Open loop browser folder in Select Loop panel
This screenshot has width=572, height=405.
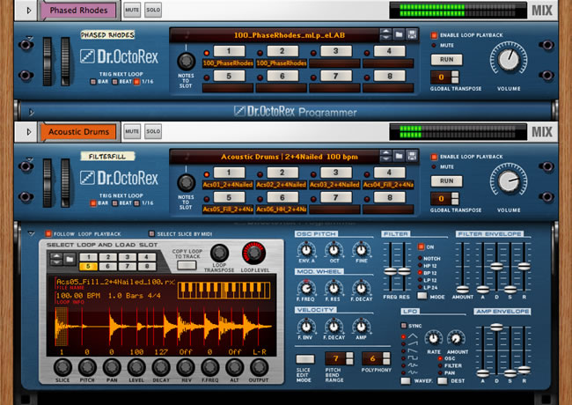pyautogui.click(x=70, y=259)
